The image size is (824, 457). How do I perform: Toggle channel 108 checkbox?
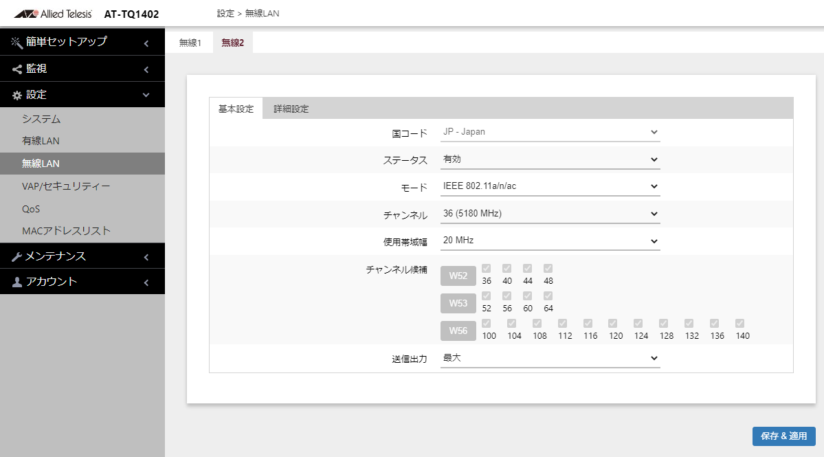(537, 323)
